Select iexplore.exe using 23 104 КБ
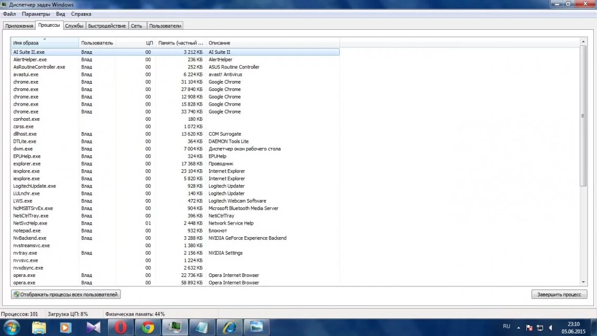 pos(175,171)
